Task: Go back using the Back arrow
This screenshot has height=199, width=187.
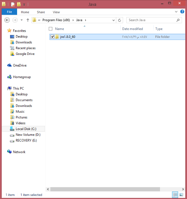Action: pyautogui.click(x=7, y=20)
